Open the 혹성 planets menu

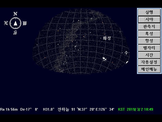tap(149, 34)
